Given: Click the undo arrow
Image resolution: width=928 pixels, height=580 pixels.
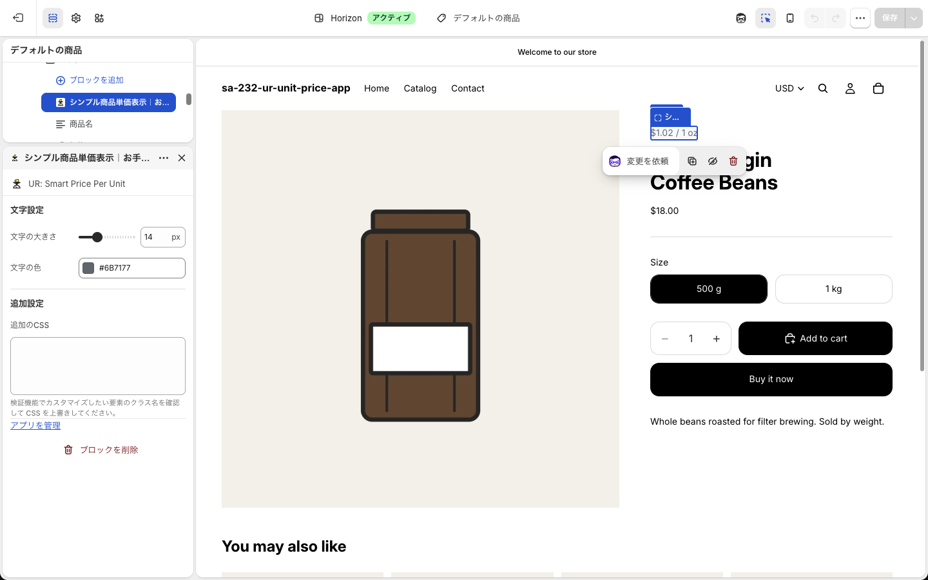Looking at the screenshot, I should coord(815,18).
